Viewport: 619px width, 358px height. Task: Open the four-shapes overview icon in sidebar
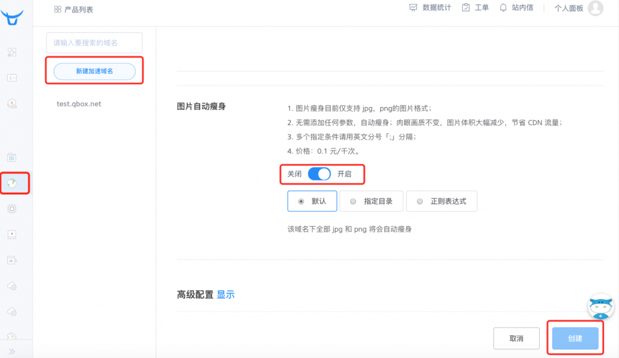pos(12,52)
